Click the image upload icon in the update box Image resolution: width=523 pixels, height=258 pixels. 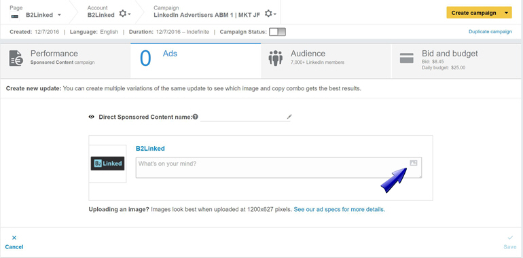click(x=414, y=163)
